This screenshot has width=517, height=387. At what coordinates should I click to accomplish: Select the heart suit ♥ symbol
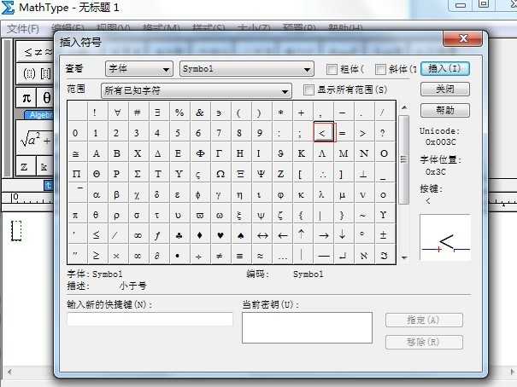tap(220, 234)
